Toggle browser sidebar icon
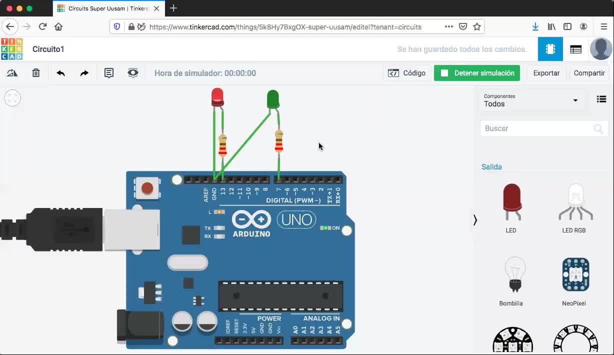 (x=567, y=27)
